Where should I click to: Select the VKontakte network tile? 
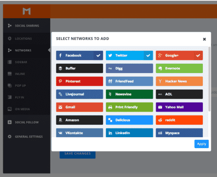pyautogui.click(x=79, y=133)
